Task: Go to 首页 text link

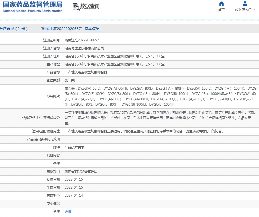Action: [221, 10]
